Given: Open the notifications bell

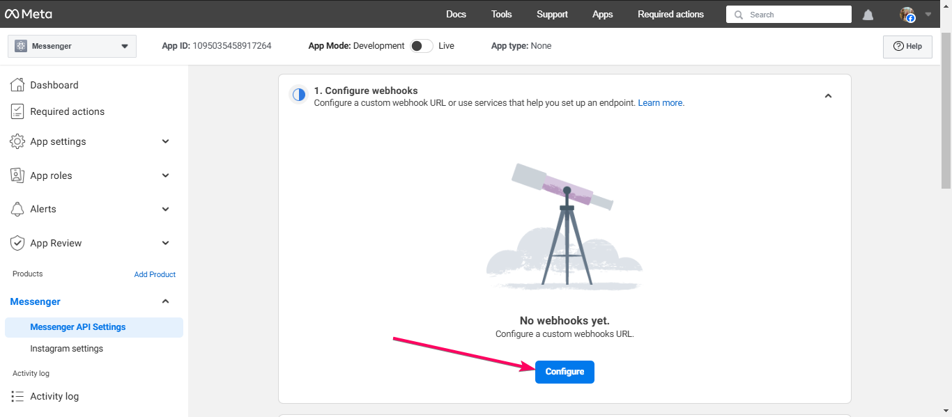Looking at the screenshot, I should click(x=868, y=15).
